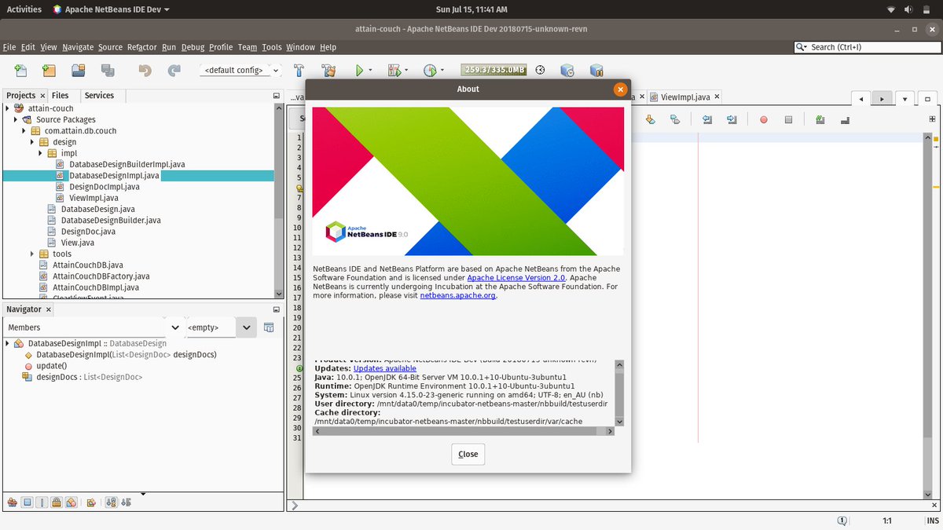Click the Undo icon in the toolbar
The image size is (943, 530).
pos(145,69)
